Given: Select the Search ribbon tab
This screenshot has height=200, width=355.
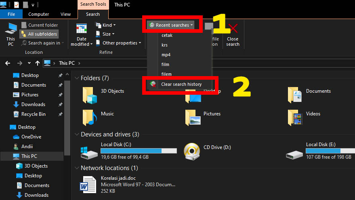Looking at the screenshot, I should (93, 14).
